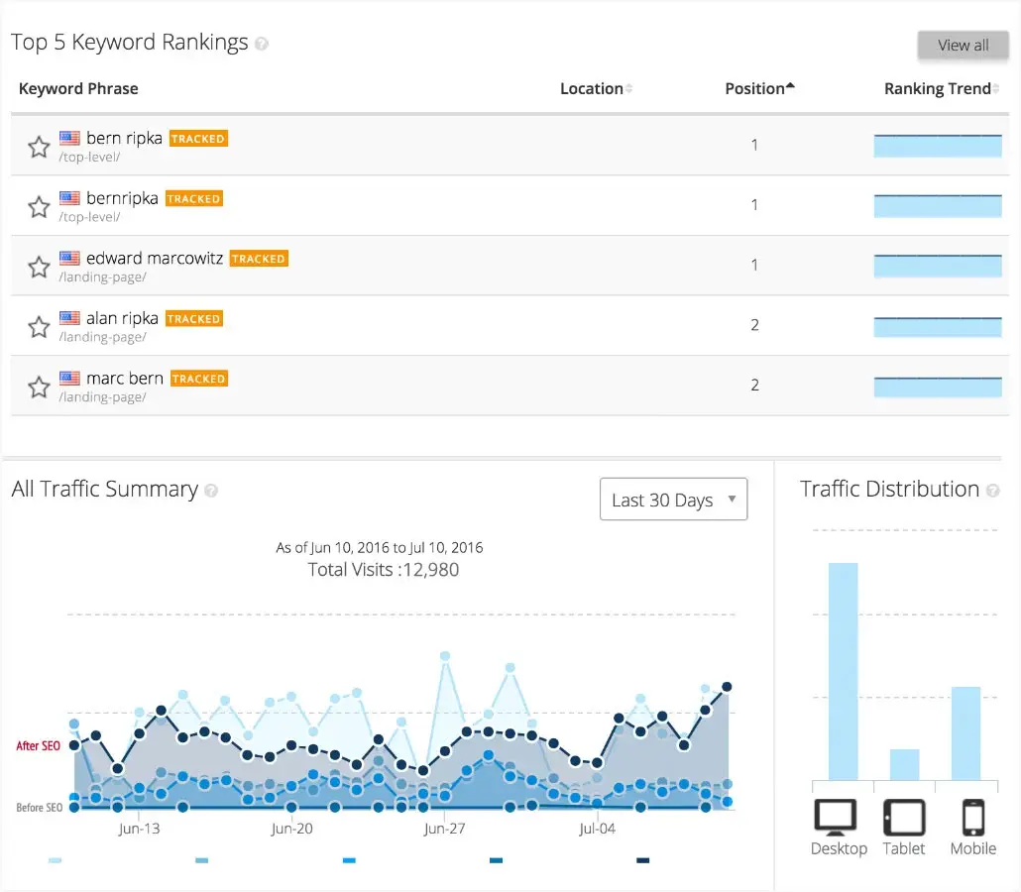The width and height of the screenshot is (1021, 892).
Task: Toggle the darkest navy legend swatch
Action: (x=642, y=860)
